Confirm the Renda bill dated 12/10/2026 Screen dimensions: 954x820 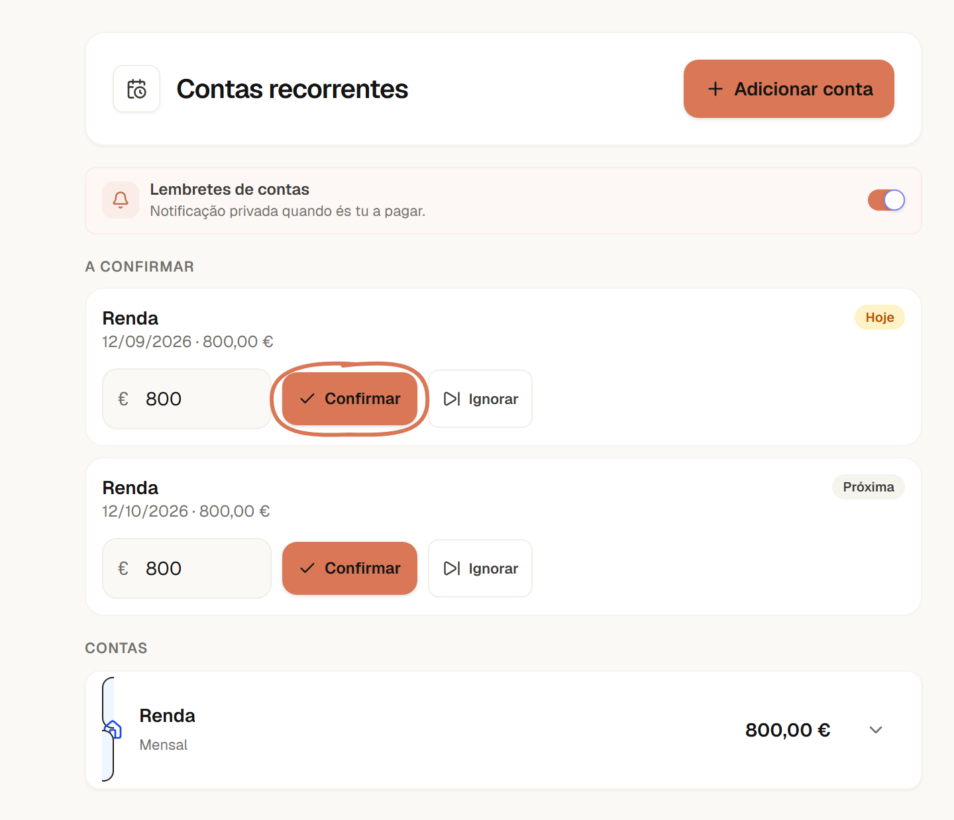pos(350,568)
